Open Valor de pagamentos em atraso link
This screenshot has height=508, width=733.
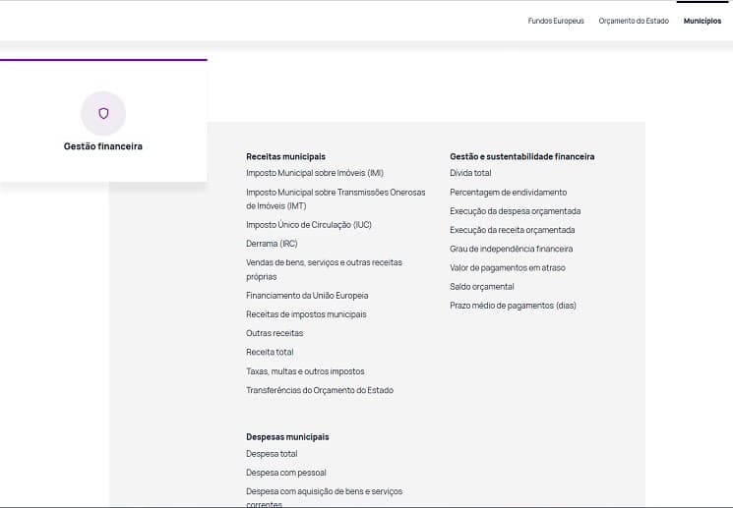508,268
